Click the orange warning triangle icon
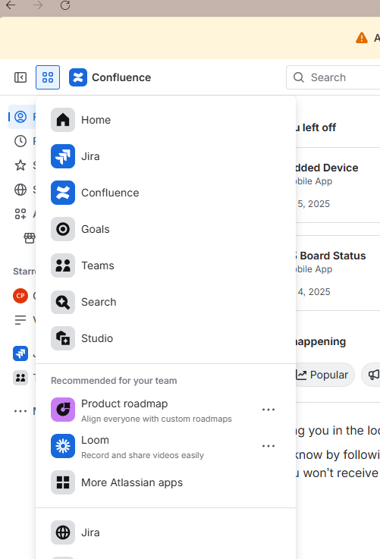Viewport: 380px width, 559px height. 362,38
